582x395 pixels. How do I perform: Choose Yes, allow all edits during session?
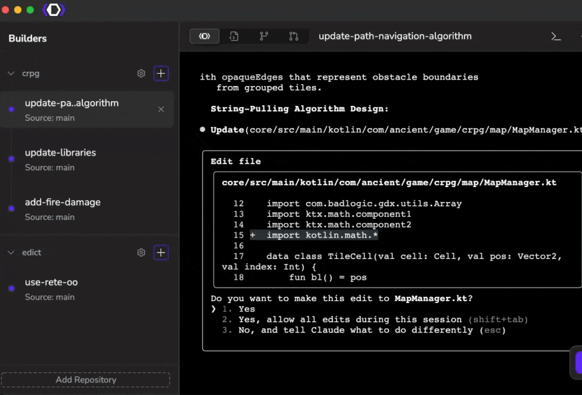pos(374,319)
